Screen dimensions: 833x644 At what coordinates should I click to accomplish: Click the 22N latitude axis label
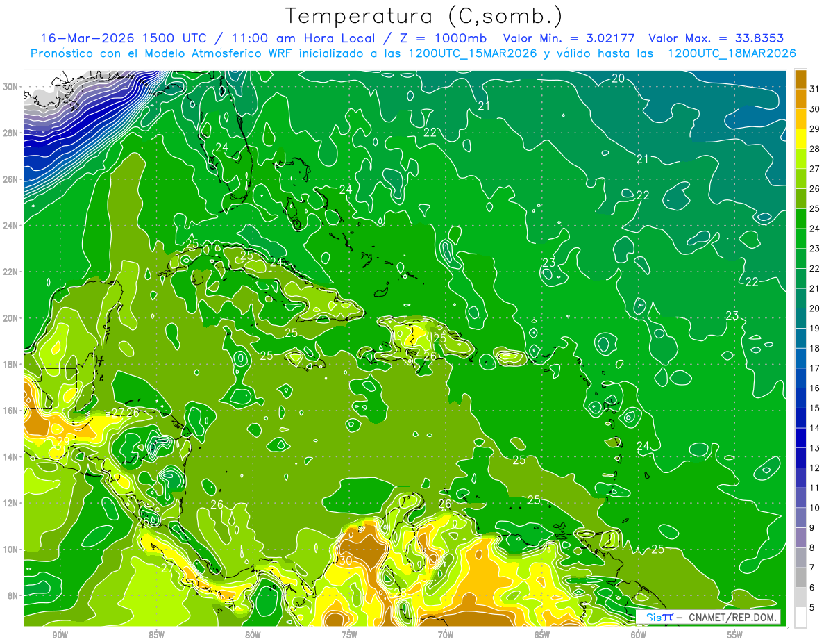(12, 272)
